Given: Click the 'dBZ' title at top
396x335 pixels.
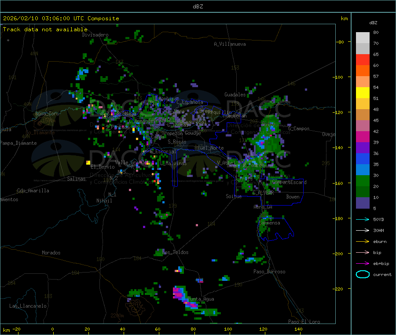Looking at the screenshot, I should 198,7.
